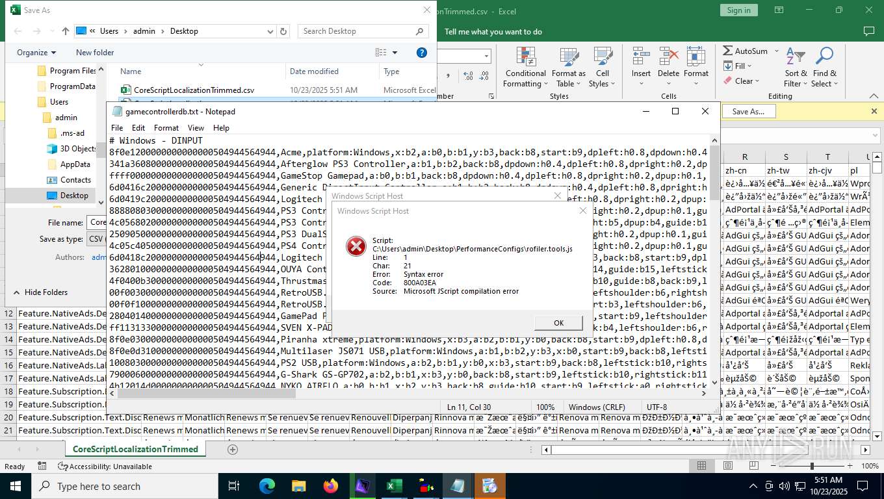Image resolution: width=884 pixels, height=499 pixels.
Task: Select 3D Objects in navigation tree
Action: click(71, 148)
